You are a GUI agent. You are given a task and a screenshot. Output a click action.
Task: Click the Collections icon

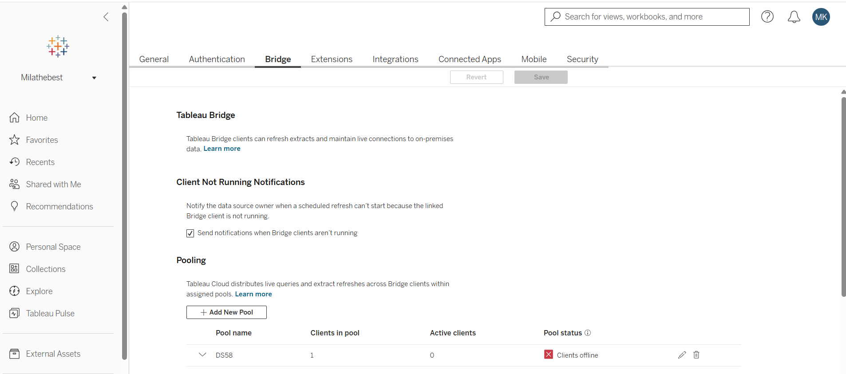click(x=15, y=269)
